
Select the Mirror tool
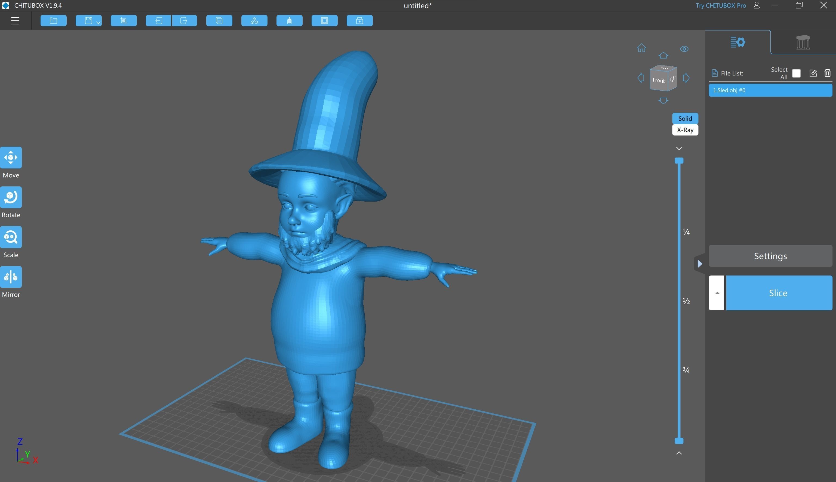pyautogui.click(x=11, y=277)
